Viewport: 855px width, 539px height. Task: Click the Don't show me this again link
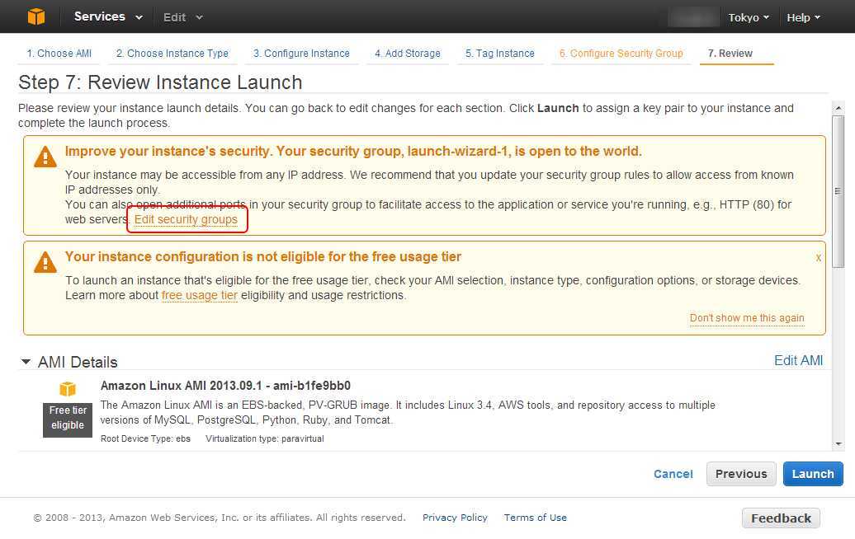click(746, 318)
